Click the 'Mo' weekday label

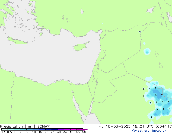pos(101,126)
